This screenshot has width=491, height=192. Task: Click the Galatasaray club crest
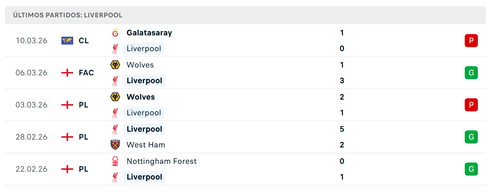(x=115, y=33)
